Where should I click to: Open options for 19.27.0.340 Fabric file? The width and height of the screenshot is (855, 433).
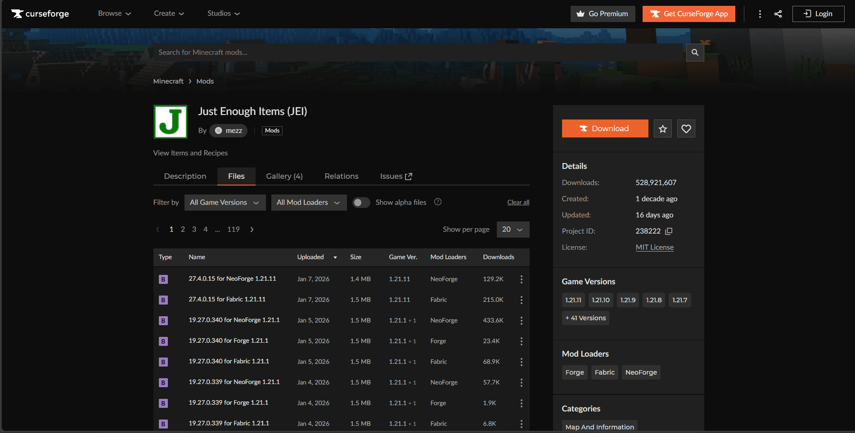pos(522,362)
